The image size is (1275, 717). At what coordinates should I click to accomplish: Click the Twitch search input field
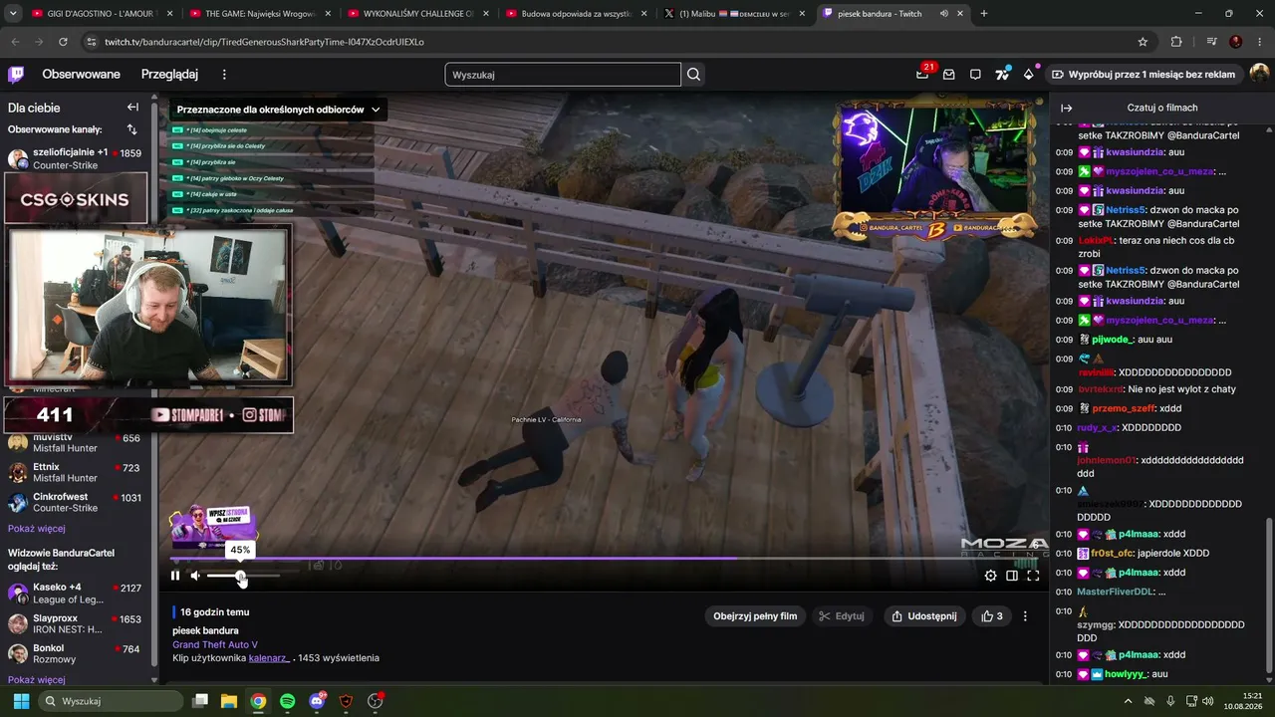[563, 75]
